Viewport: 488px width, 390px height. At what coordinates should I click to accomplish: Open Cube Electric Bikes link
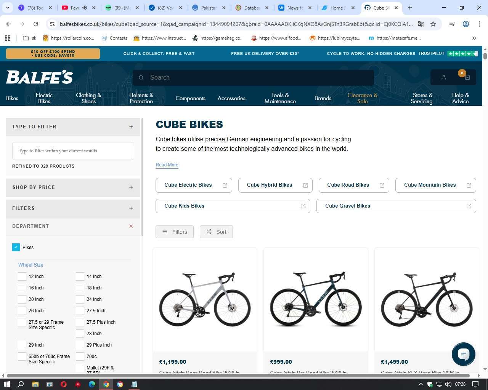click(194, 185)
